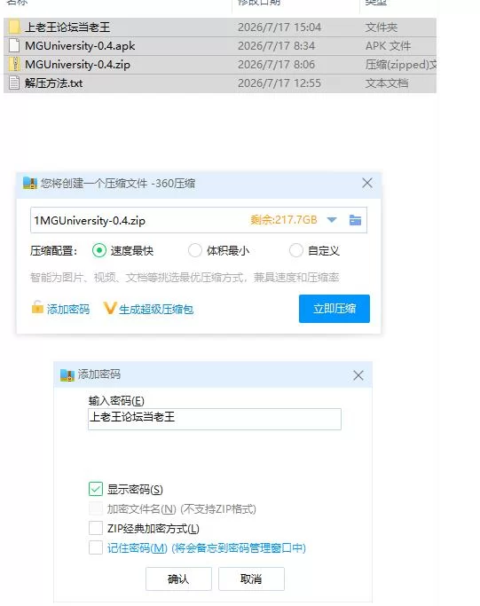Click the 输入密码 text field
This screenshot has width=480, height=606.
pyautogui.click(x=215, y=419)
